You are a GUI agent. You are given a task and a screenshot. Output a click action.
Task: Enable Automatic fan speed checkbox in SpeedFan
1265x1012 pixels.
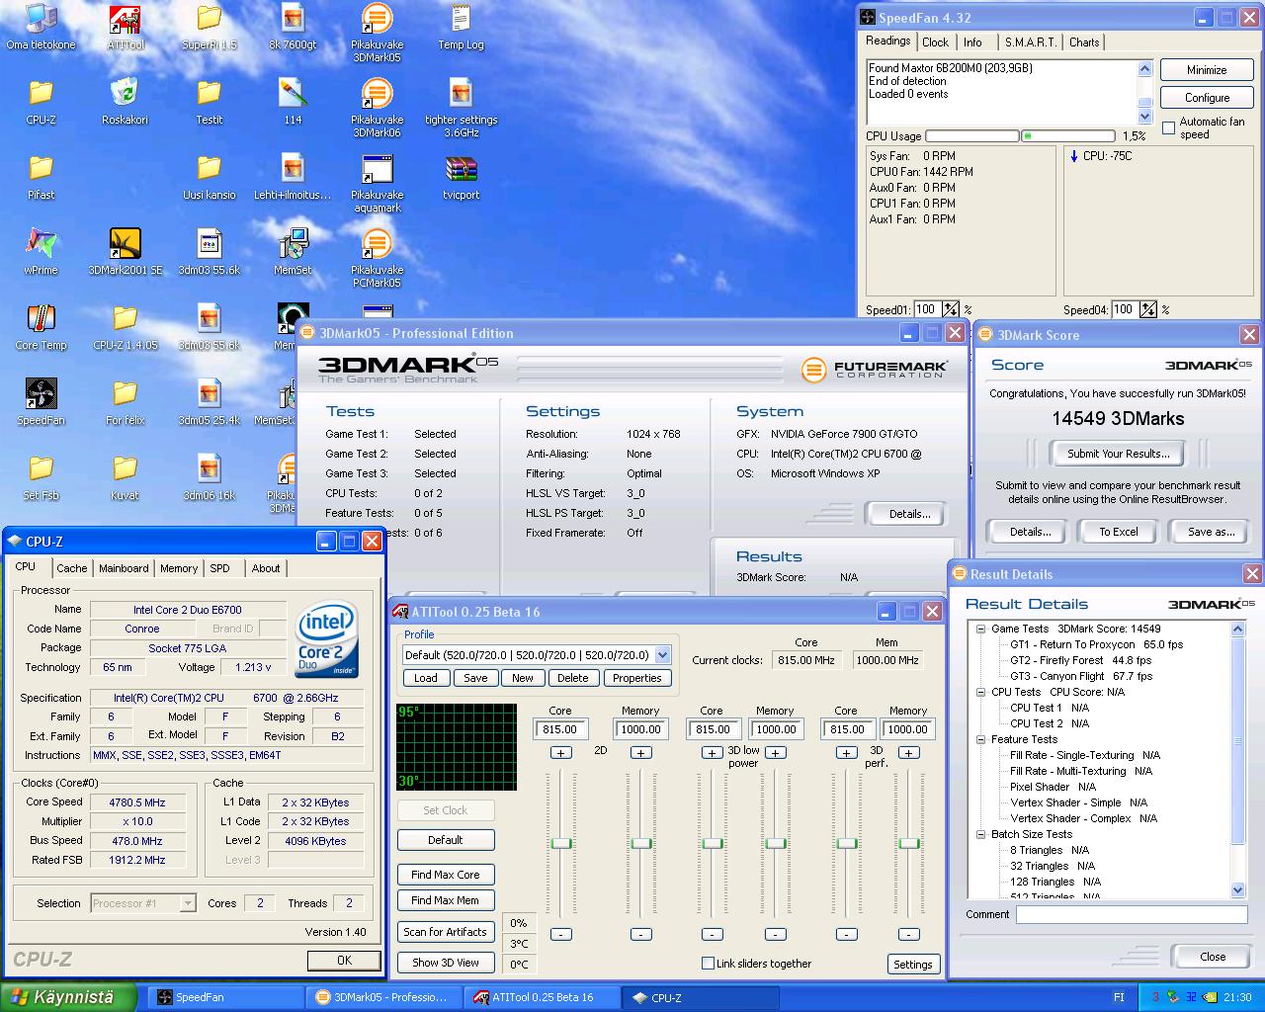click(x=1168, y=128)
